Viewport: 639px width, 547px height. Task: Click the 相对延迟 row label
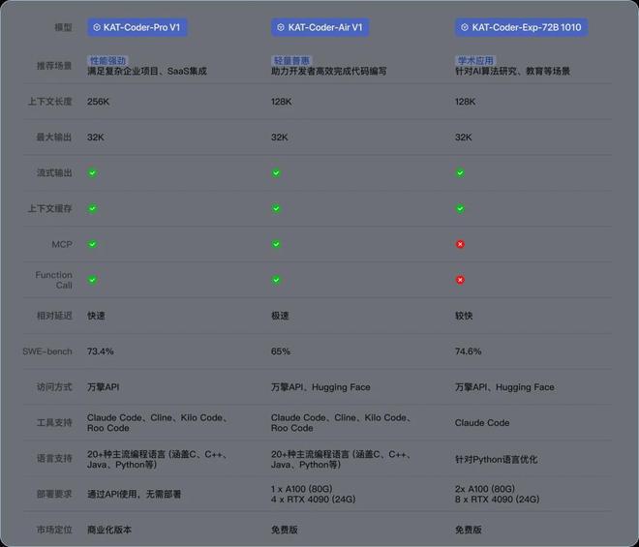tap(54, 316)
